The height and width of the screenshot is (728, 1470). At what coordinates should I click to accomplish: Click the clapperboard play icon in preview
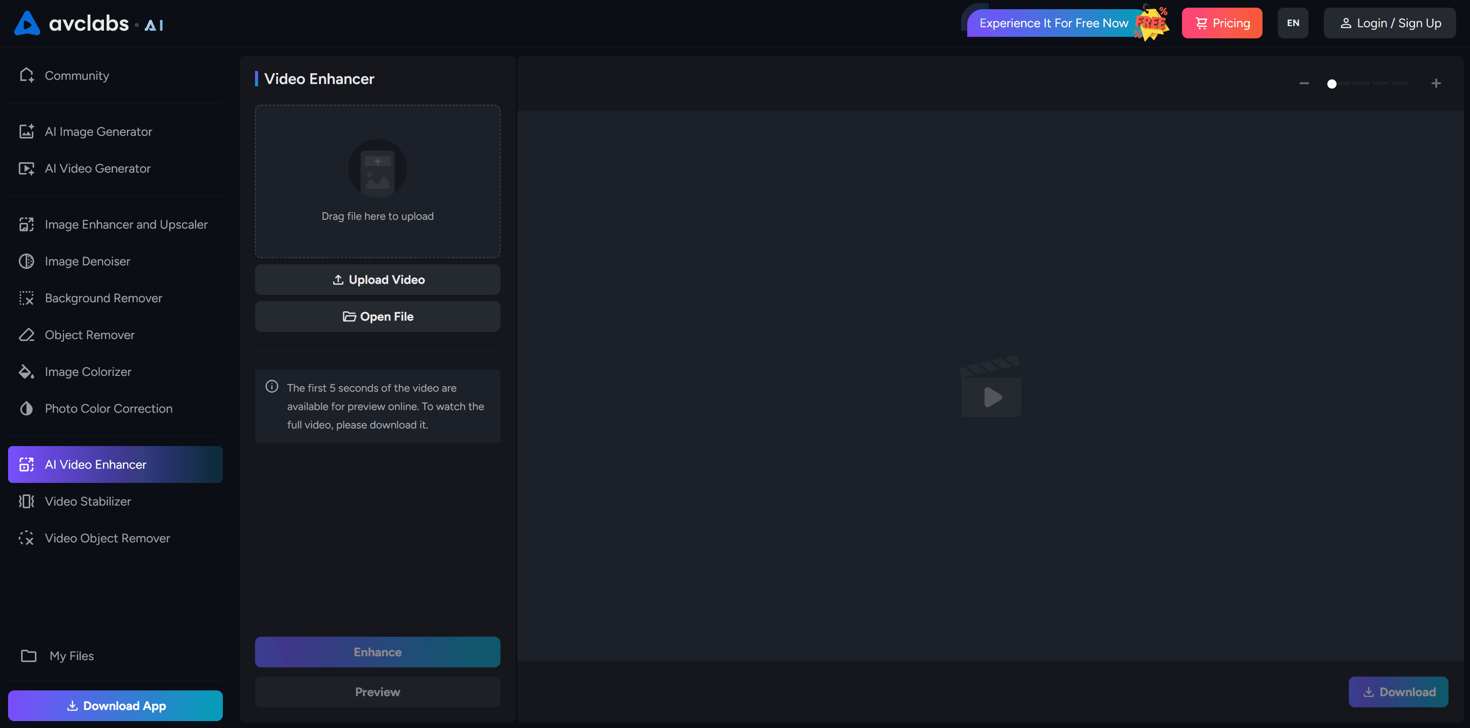pos(991,386)
